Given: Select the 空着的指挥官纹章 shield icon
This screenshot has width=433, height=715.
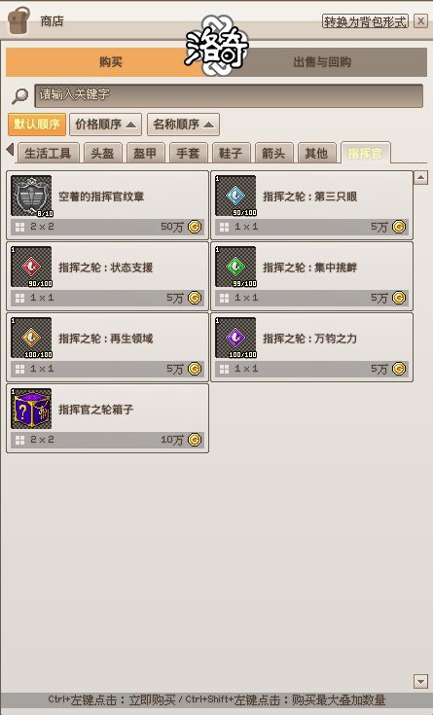Looking at the screenshot, I should [x=31, y=196].
